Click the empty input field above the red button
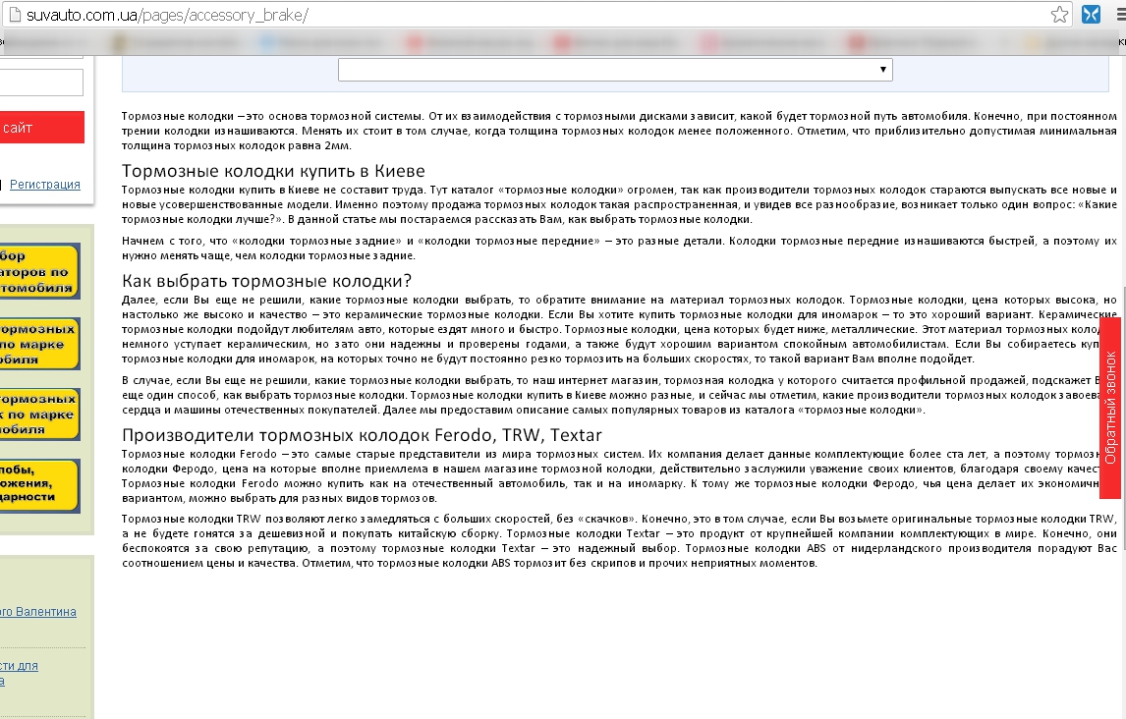 [x=41, y=83]
